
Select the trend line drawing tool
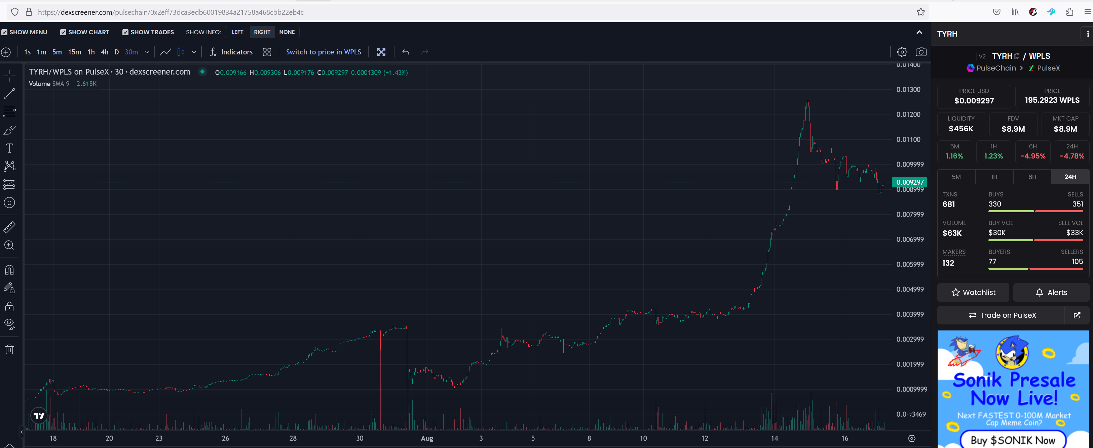tap(9, 94)
